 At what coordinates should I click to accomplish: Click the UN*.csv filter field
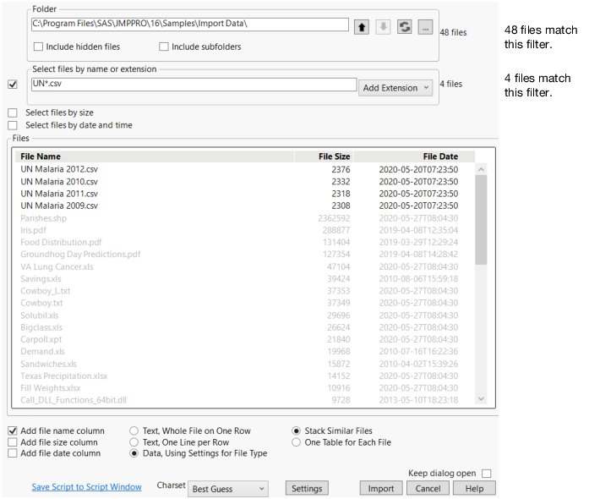click(x=194, y=85)
